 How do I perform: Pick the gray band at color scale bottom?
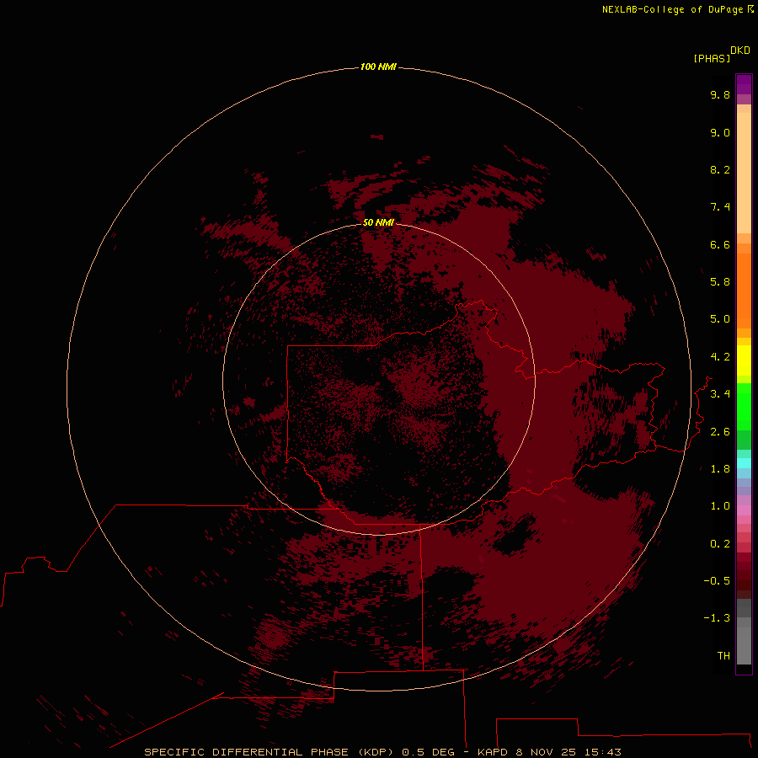(744, 648)
